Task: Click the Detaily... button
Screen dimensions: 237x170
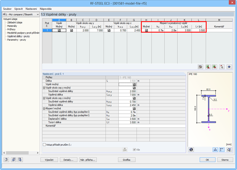Action: click(x=69, y=160)
